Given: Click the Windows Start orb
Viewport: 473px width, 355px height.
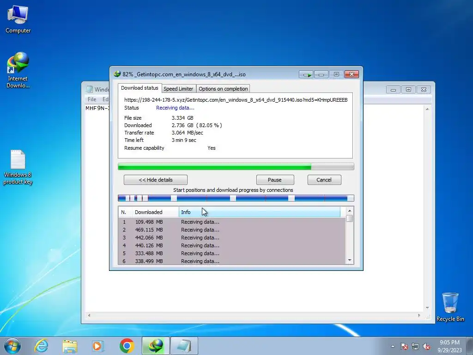Looking at the screenshot, I should click(x=12, y=346).
